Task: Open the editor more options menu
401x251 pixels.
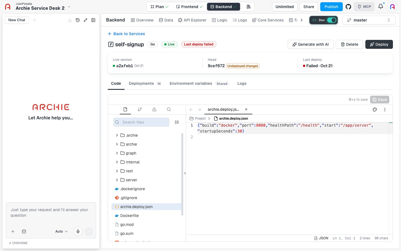Action: pyautogui.click(x=385, y=110)
